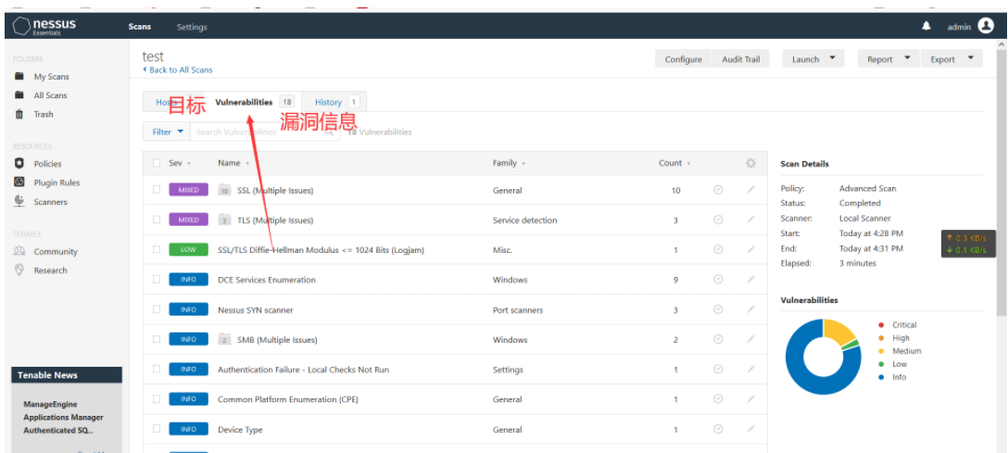
Task: Open the Filter dropdown
Action: pyautogui.click(x=167, y=132)
